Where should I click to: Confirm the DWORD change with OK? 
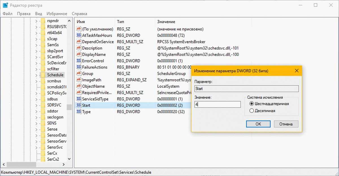[258, 124]
